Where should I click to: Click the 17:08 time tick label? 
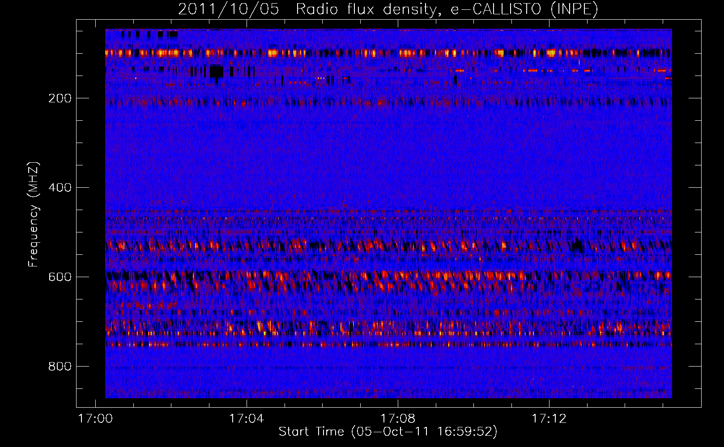click(398, 419)
